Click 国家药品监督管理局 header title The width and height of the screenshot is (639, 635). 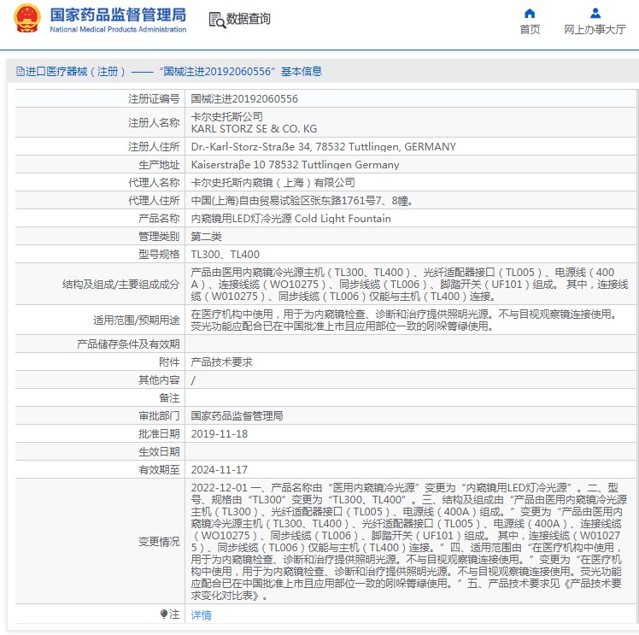click(118, 15)
